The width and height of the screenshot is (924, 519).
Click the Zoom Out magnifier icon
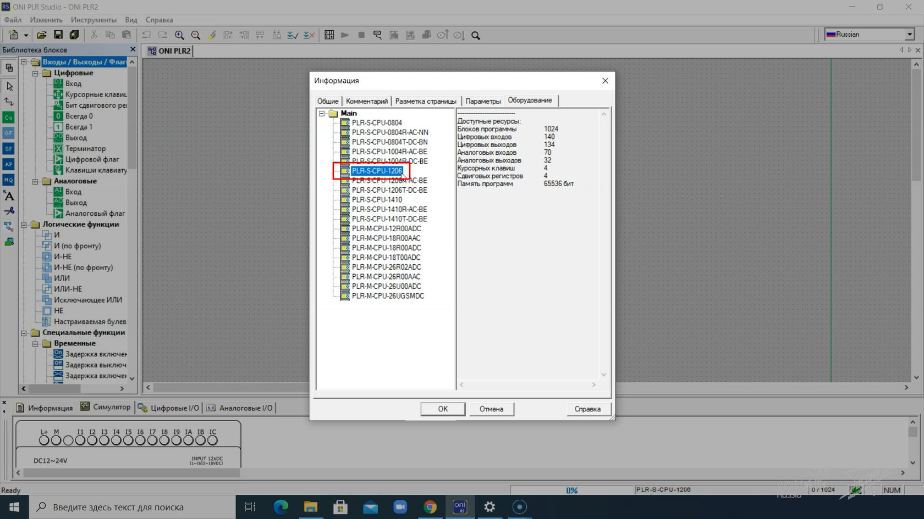click(195, 35)
